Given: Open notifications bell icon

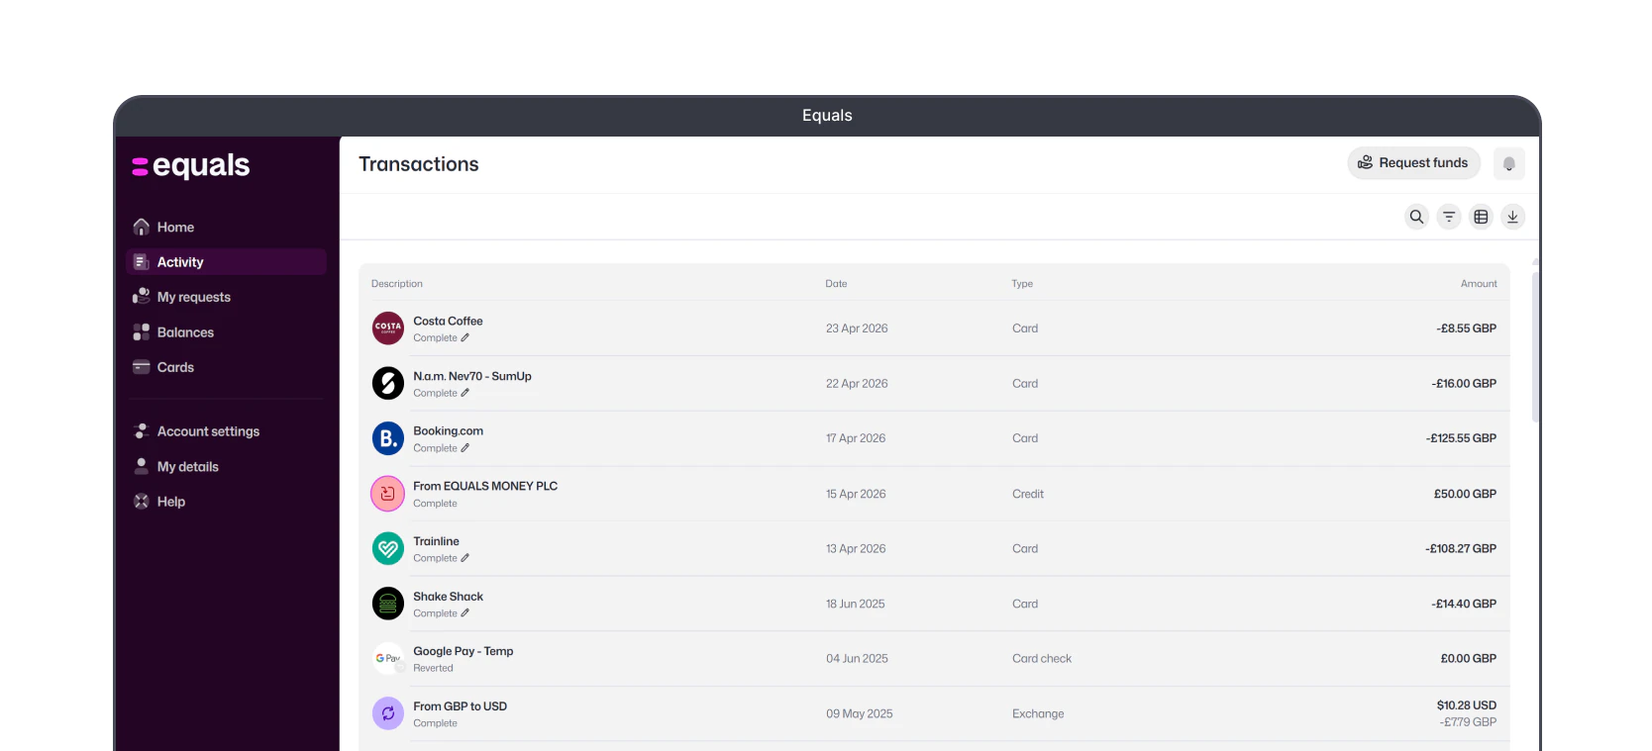Looking at the screenshot, I should pyautogui.click(x=1508, y=163).
